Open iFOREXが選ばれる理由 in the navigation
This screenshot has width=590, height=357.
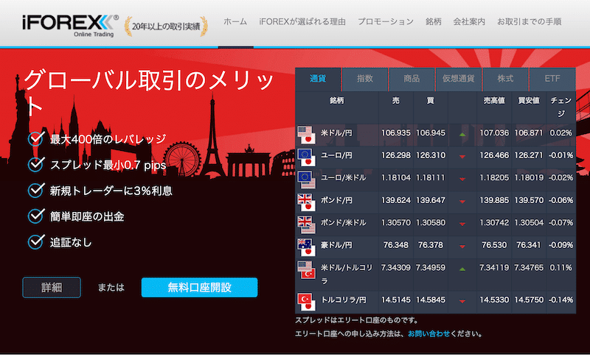tap(302, 22)
